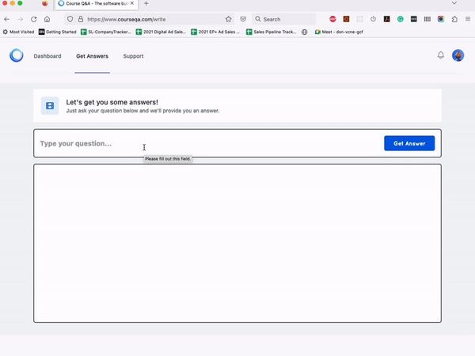Open the Dashboard nav item

pyautogui.click(x=47, y=56)
